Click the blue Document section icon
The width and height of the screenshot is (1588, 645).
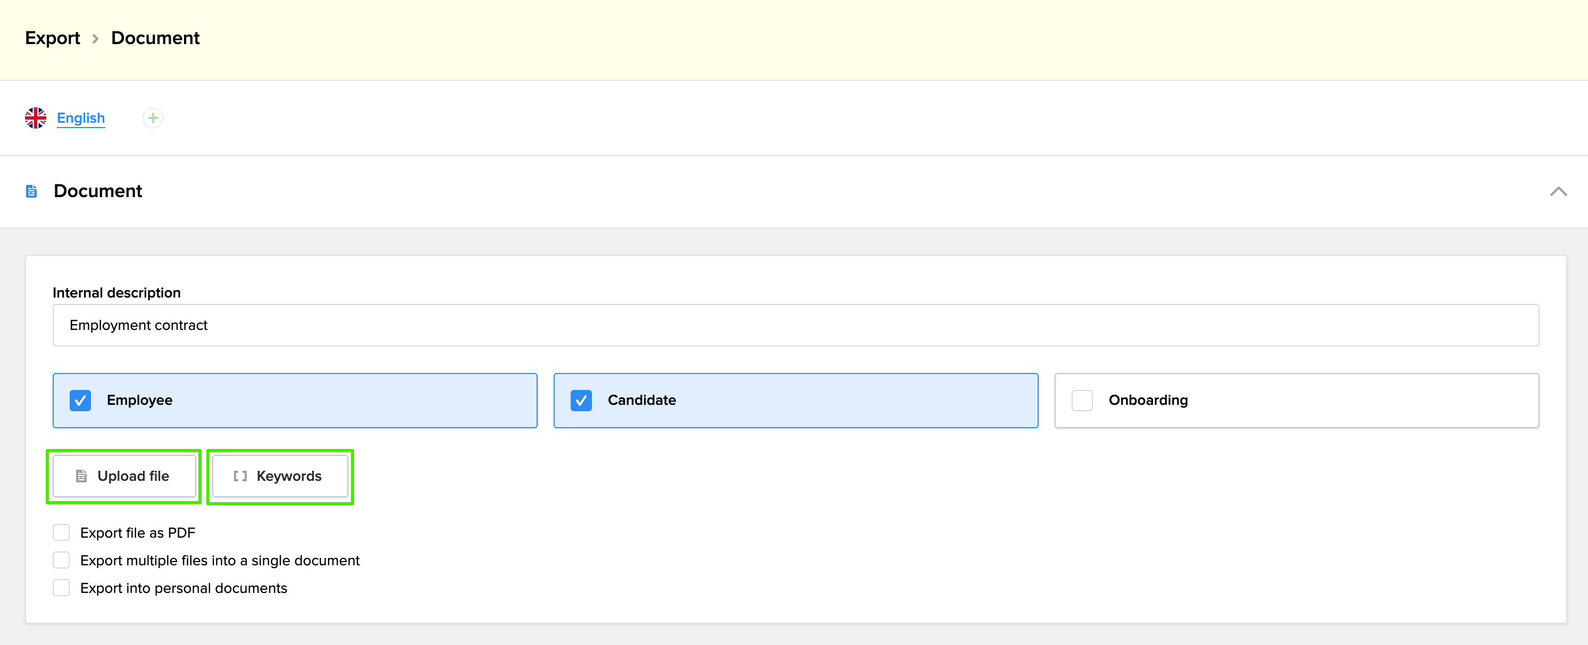pos(31,192)
